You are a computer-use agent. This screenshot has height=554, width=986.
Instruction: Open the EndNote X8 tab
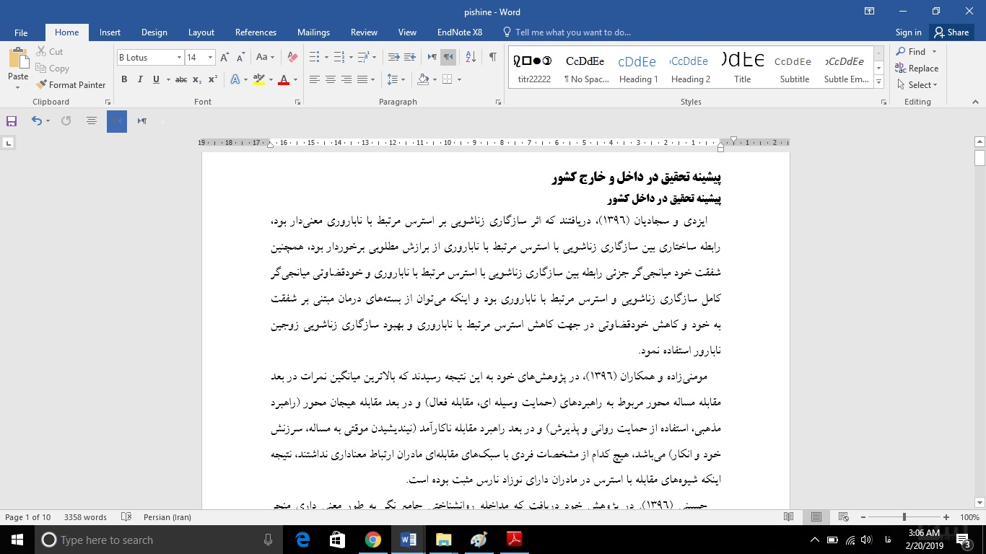click(459, 32)
